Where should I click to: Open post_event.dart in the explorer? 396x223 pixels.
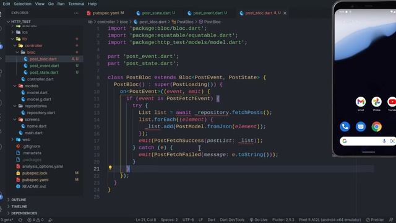[44, 66]
